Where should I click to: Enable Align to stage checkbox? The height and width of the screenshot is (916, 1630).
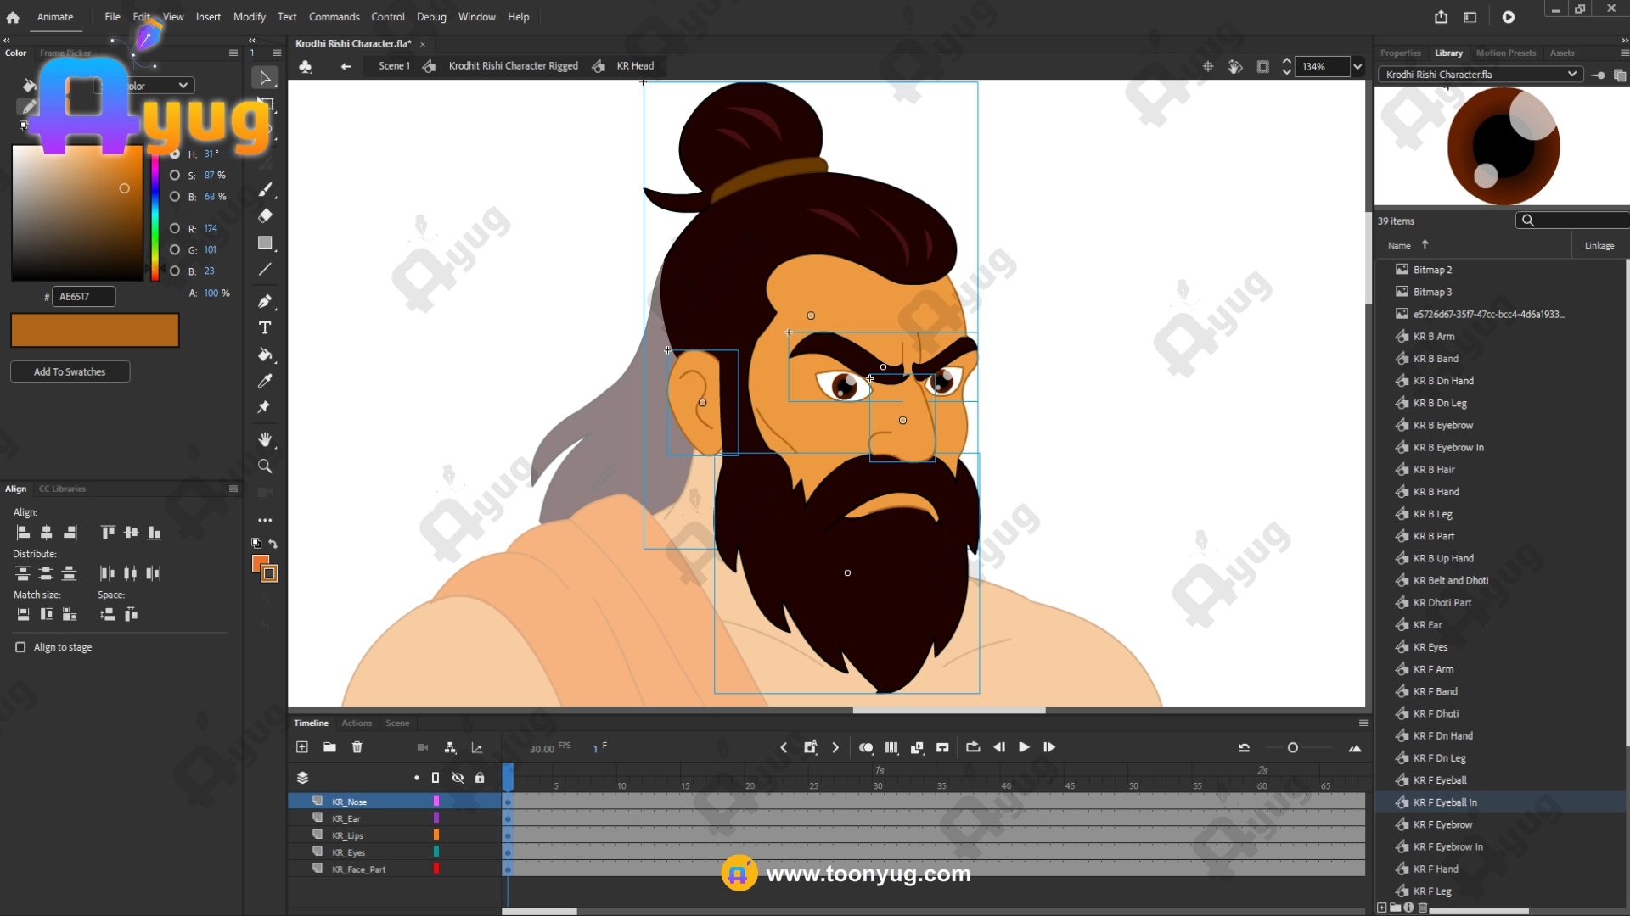20,647
